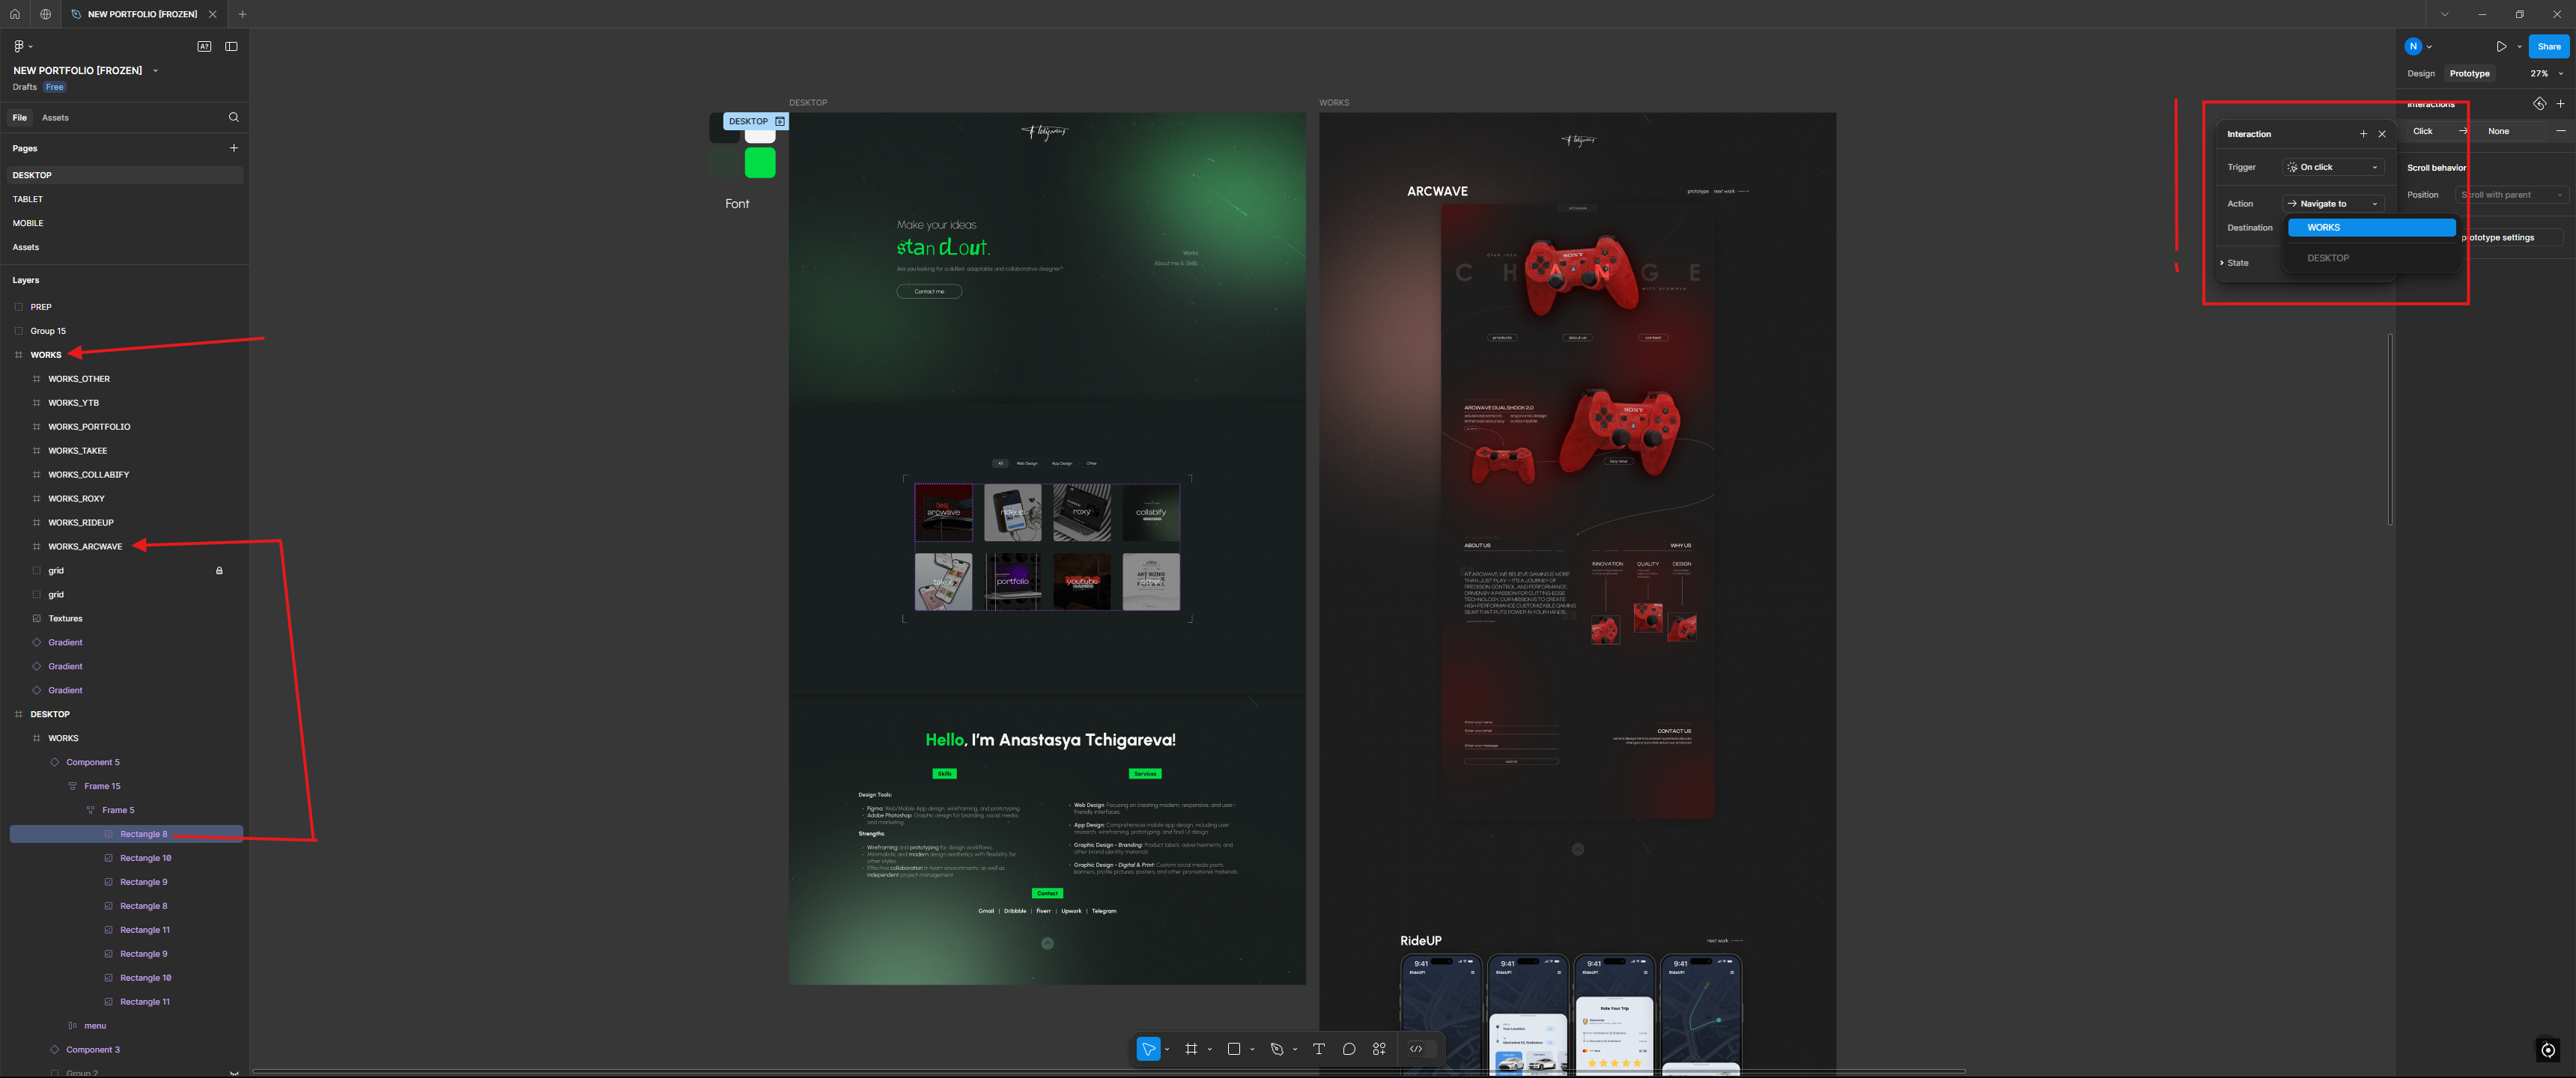
Task: Switch to the Prototype tab
Action: tap(2469, 74)
